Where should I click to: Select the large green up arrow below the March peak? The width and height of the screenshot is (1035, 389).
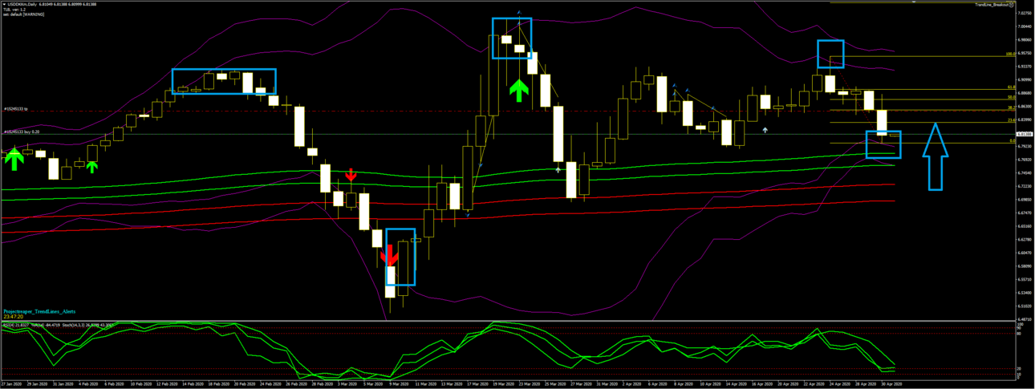(x=519, y=90)
